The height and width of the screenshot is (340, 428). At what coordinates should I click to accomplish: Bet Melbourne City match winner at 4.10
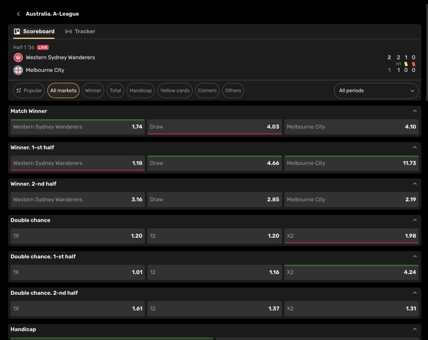[x=351, y=127]
